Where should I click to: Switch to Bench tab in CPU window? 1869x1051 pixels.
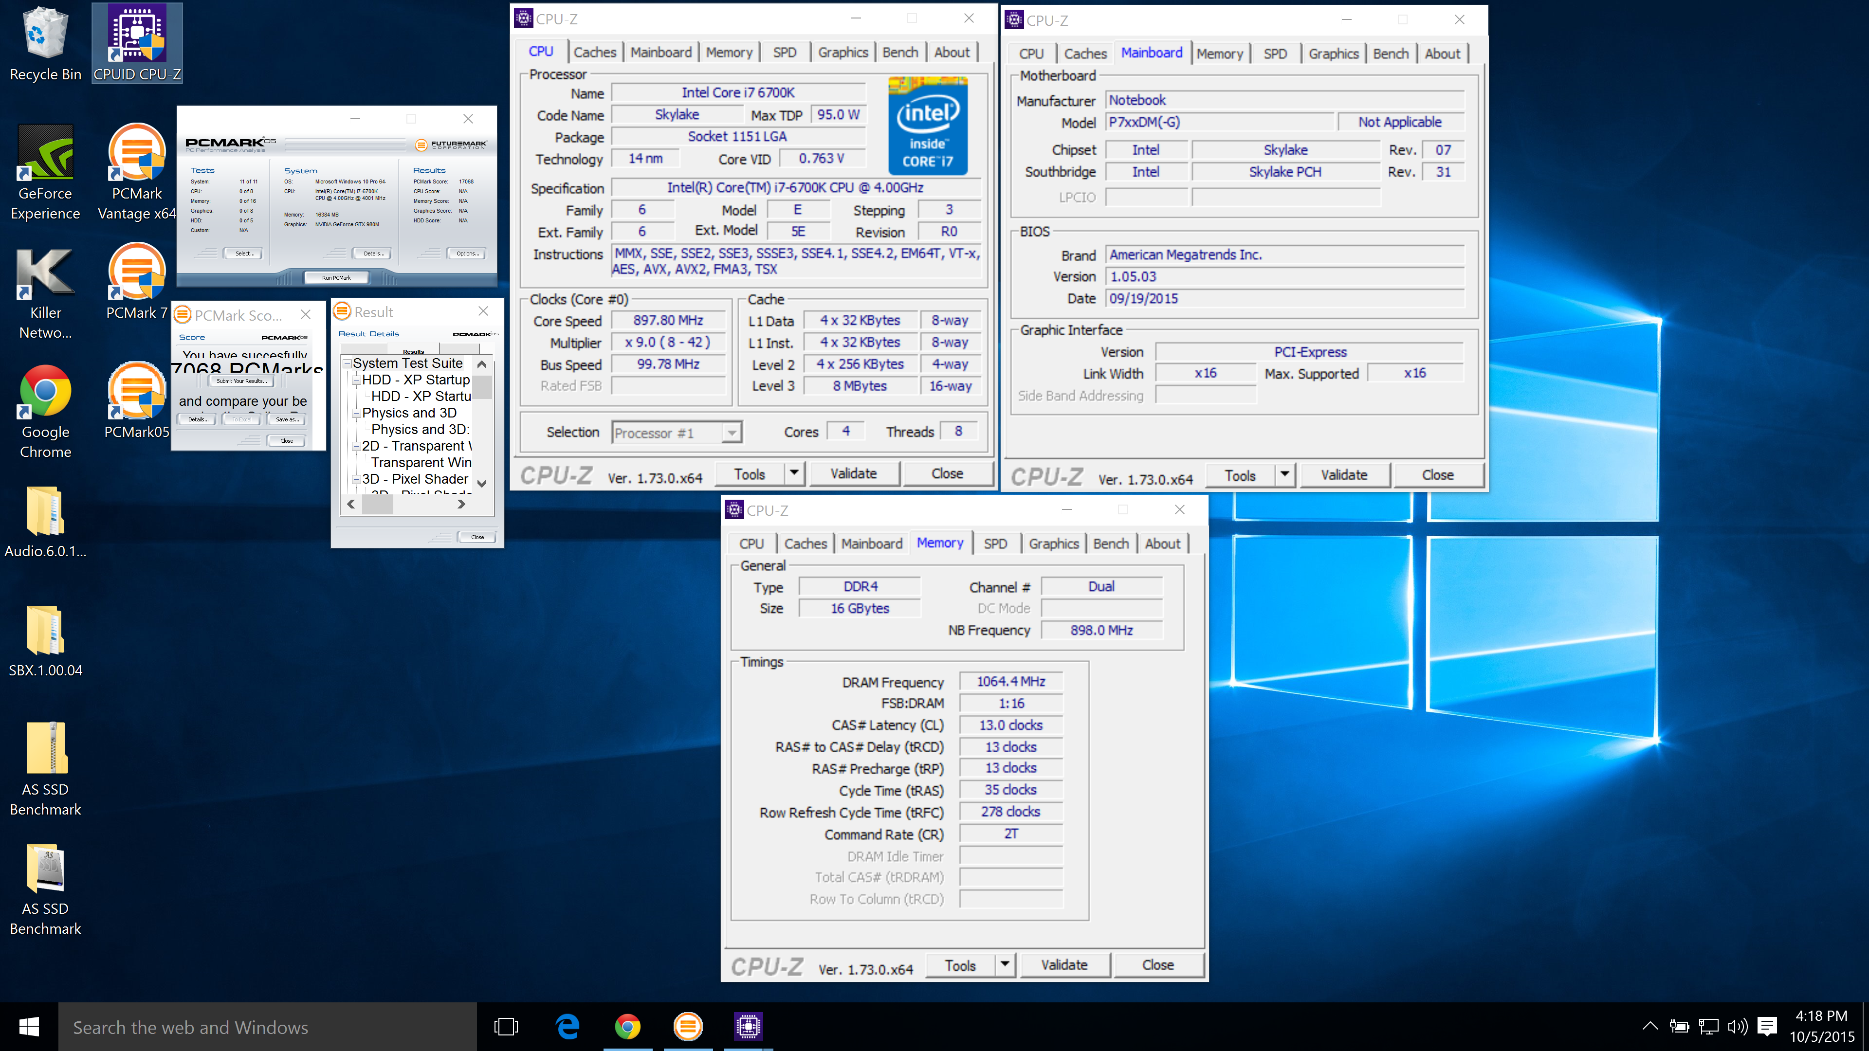tap(900, 52)
